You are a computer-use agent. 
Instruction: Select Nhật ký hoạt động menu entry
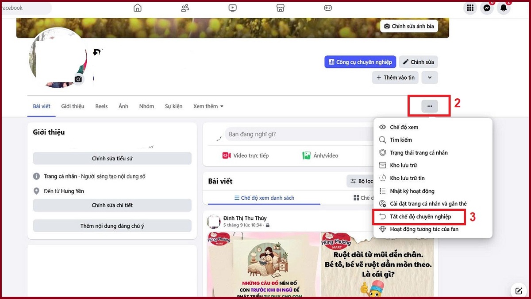(x=433, y=191)
